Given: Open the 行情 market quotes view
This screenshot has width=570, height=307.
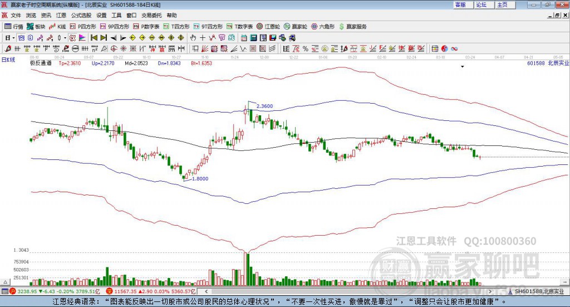Looking at the screenshot, I should [x=13, y=27].
